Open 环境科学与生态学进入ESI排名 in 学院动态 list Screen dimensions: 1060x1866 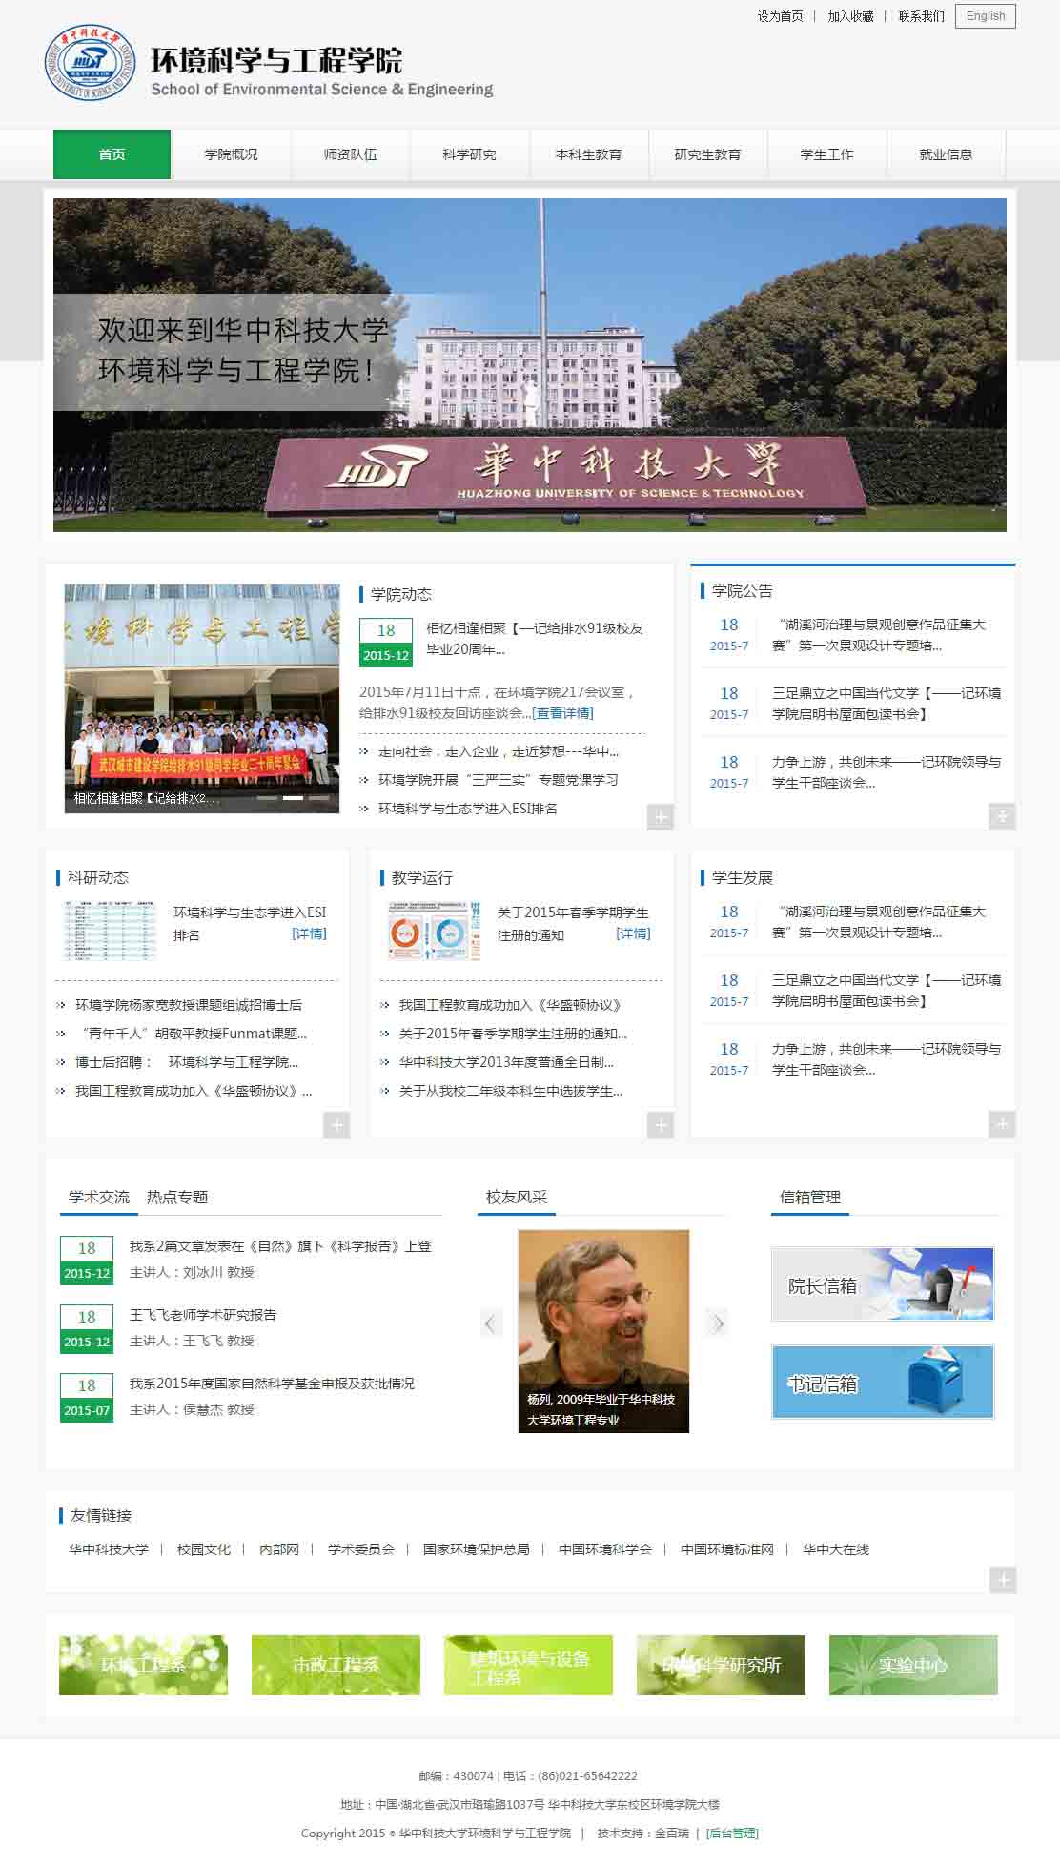[x=467, y=809]
